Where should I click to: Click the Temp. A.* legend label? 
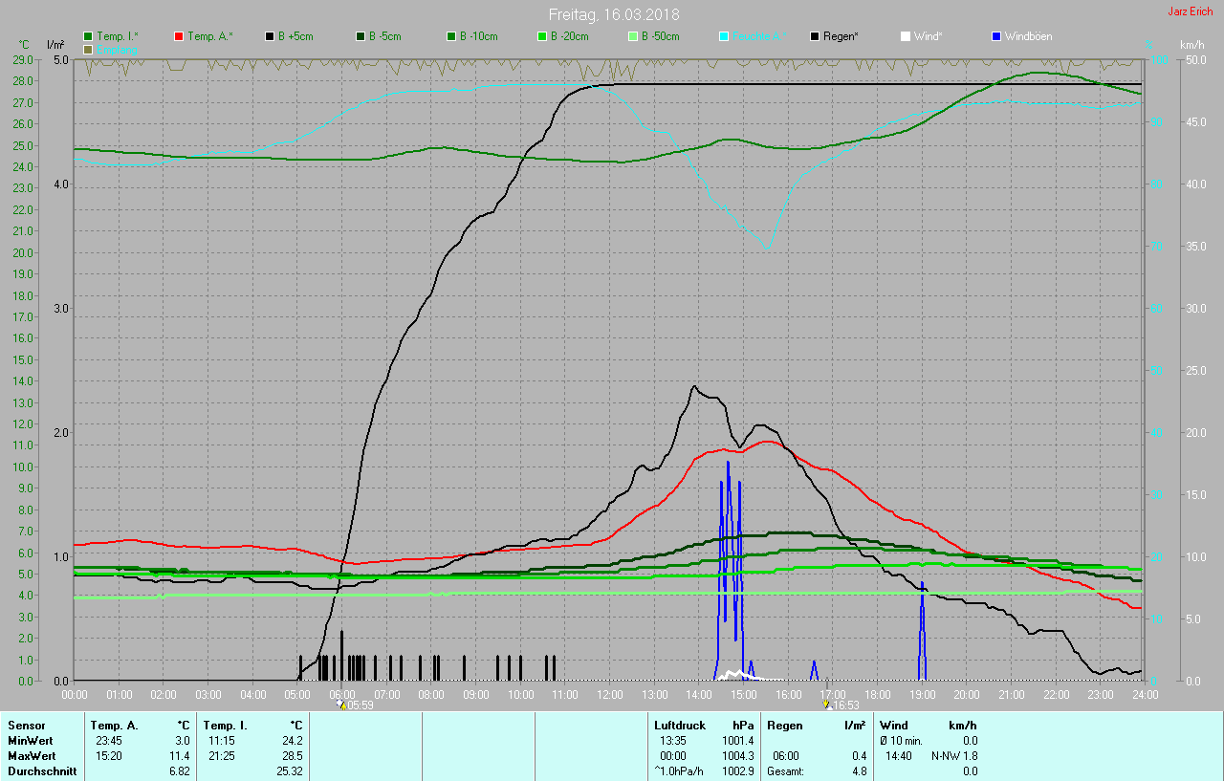209,36
